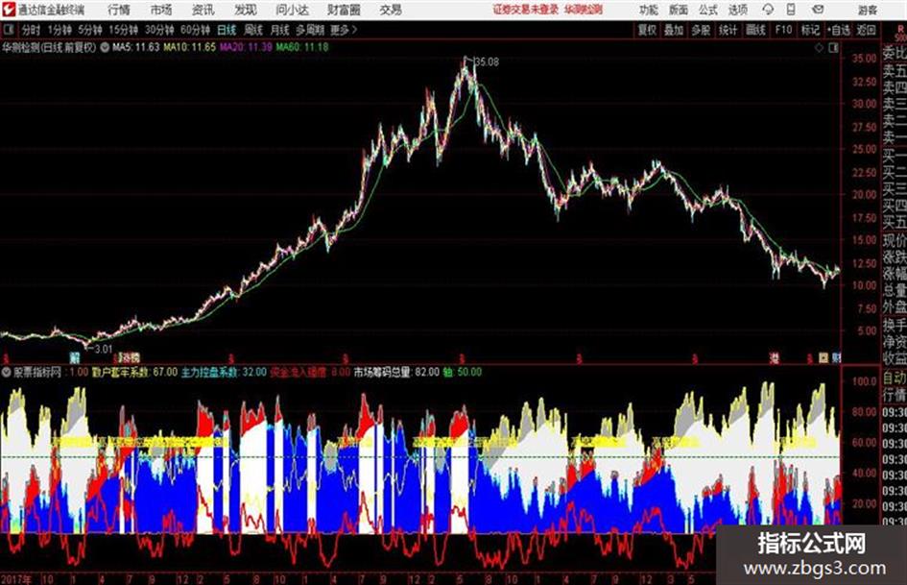Click the 股票指标网 indicator name
The image size is (907, 585).
[x=37, y=373]
